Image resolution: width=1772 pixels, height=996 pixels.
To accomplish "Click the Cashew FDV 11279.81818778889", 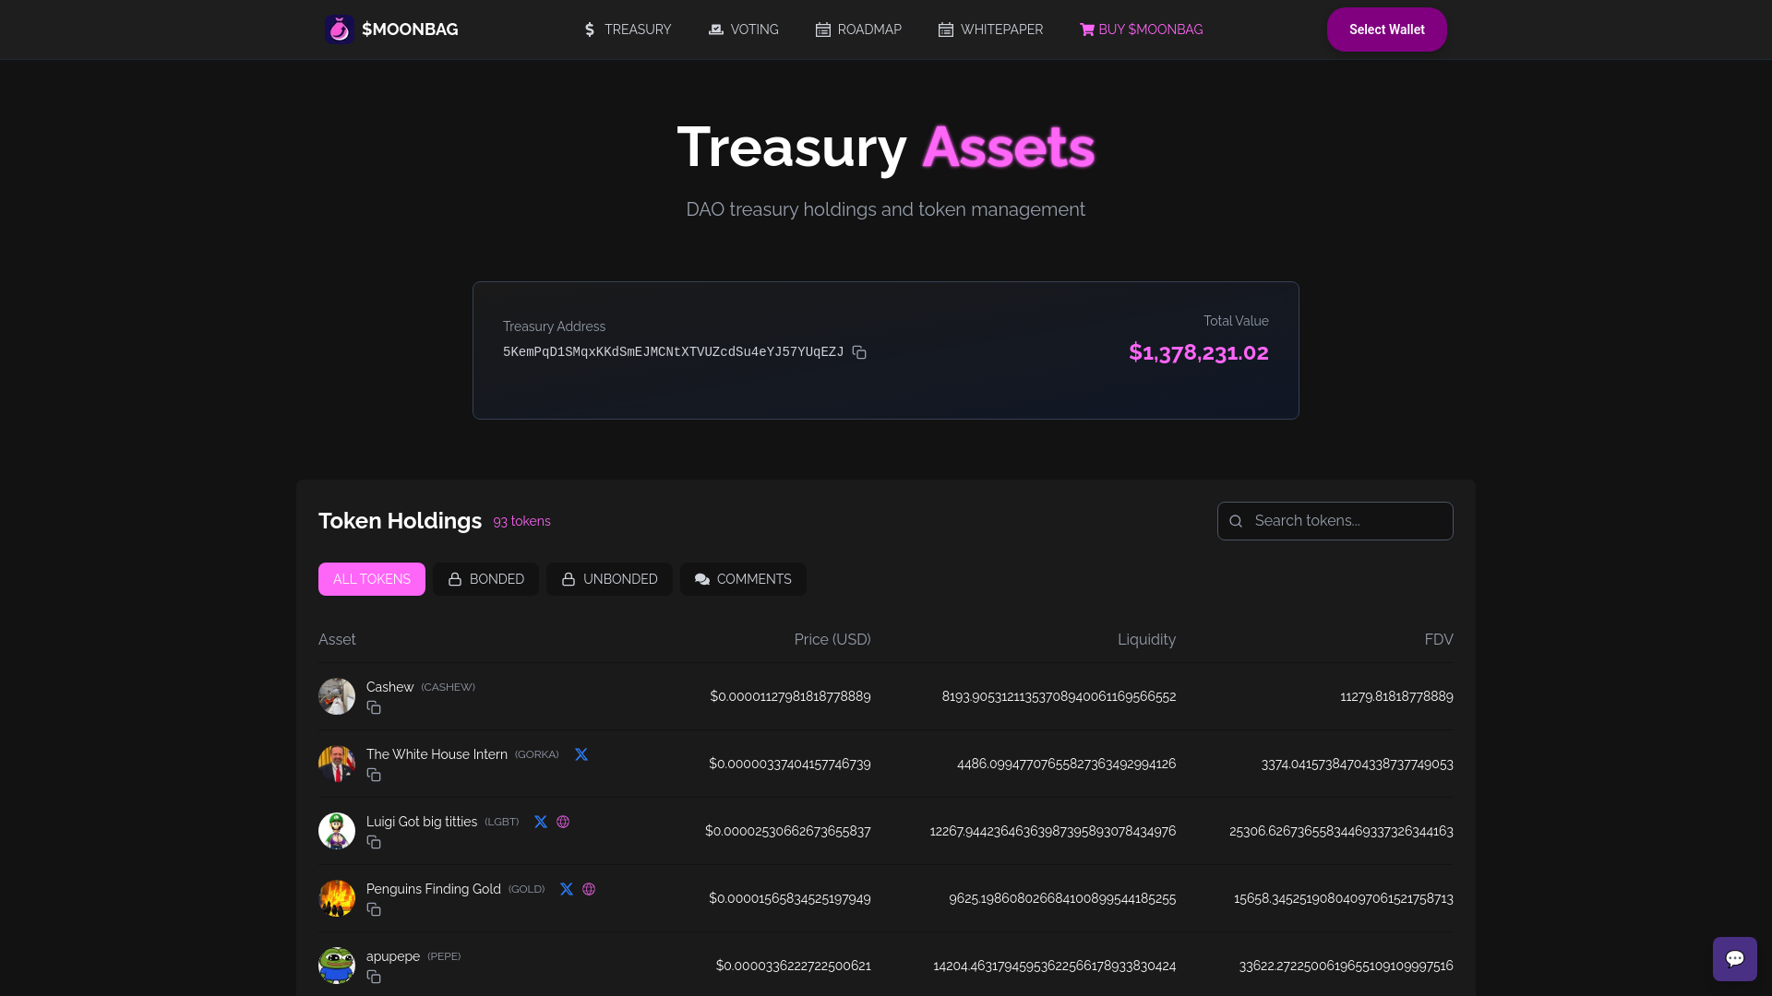I will click(1396, 696).
